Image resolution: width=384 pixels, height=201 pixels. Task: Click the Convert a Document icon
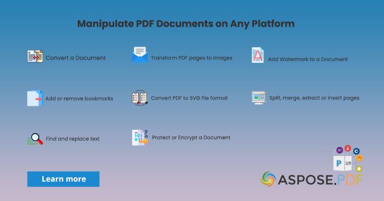(35, 56)
